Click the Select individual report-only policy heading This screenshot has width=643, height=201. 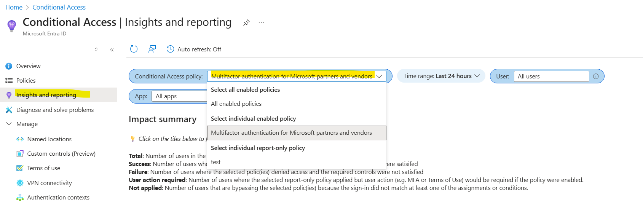[258, 148]
